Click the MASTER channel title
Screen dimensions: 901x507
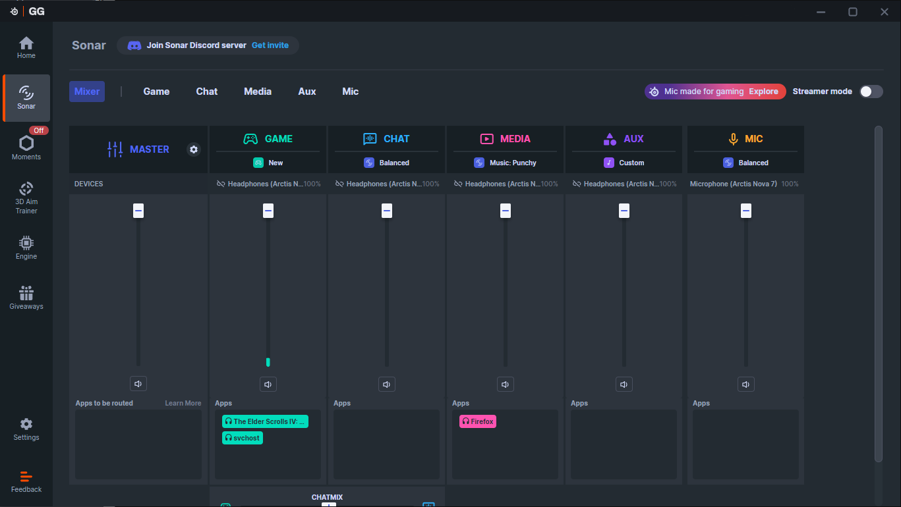(150, 149)
